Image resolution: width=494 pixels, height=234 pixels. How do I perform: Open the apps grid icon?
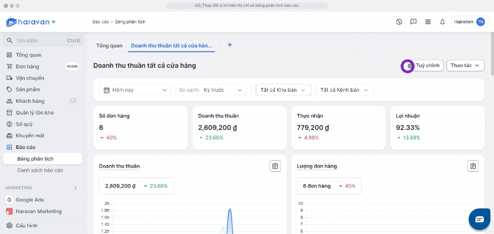coord(428,22)
